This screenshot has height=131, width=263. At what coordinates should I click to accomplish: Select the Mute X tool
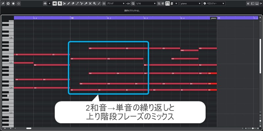click(x=90, y=4)
